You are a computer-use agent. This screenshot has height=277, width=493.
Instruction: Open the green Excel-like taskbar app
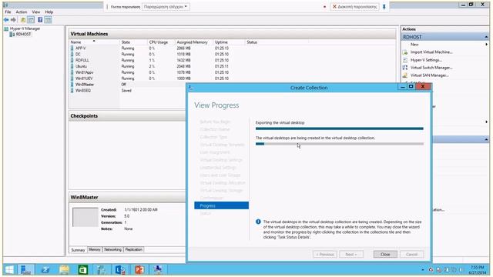[83, 269]
